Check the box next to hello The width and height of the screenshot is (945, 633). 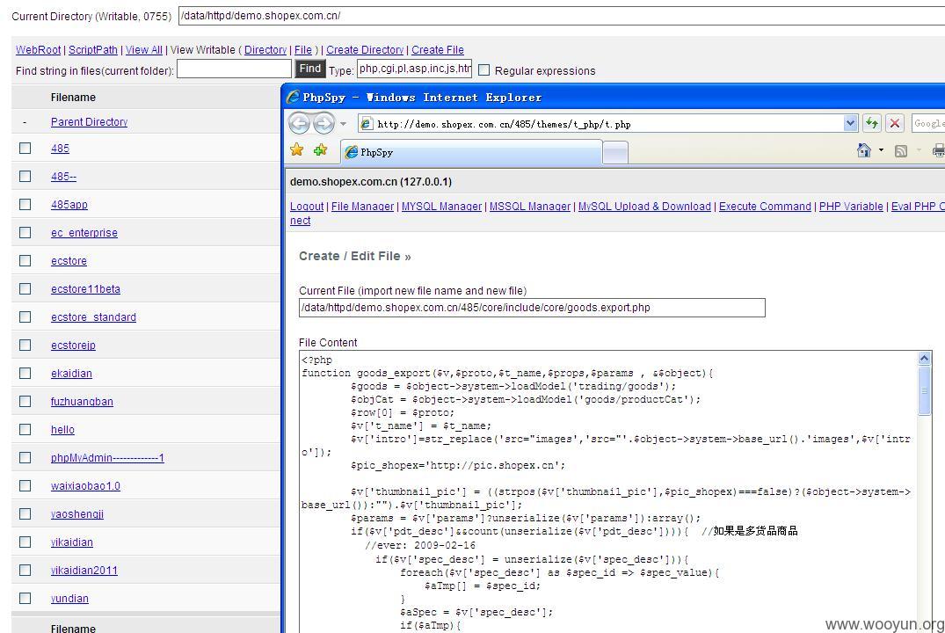pyautogui.click(x=25, y=429)
